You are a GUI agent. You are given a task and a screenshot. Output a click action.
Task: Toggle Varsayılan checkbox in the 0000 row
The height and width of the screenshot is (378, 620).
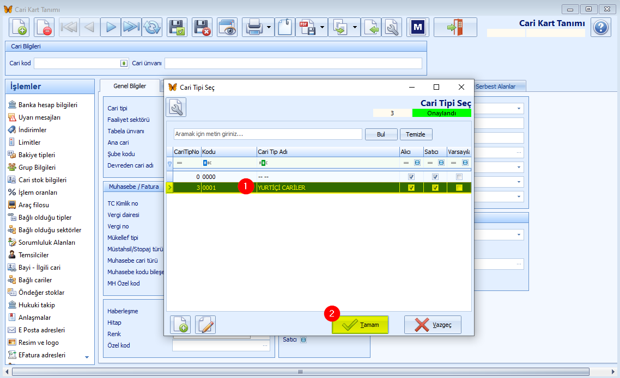(x=459, y=177)
